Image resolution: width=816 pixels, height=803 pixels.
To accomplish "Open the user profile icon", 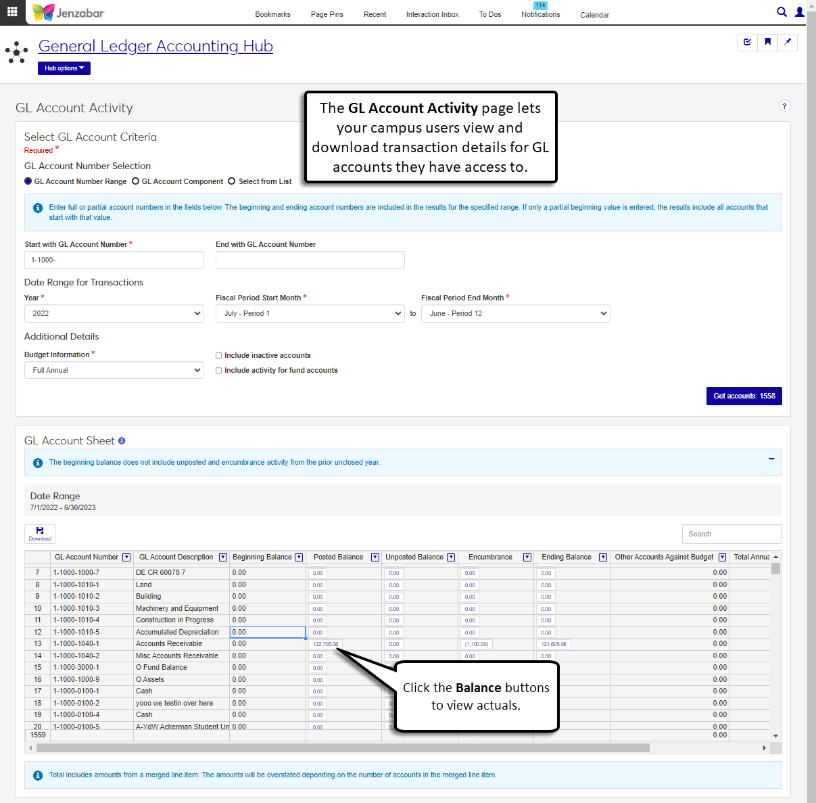I will click(x=800, y=12).
